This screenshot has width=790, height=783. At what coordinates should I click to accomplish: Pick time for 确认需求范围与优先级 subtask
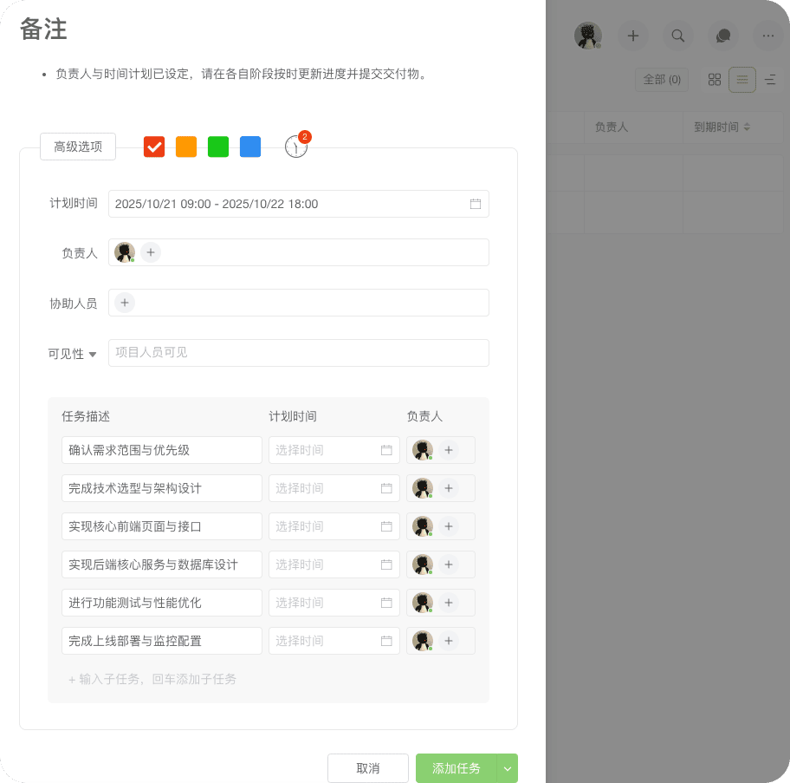click(x=334, y=450)
